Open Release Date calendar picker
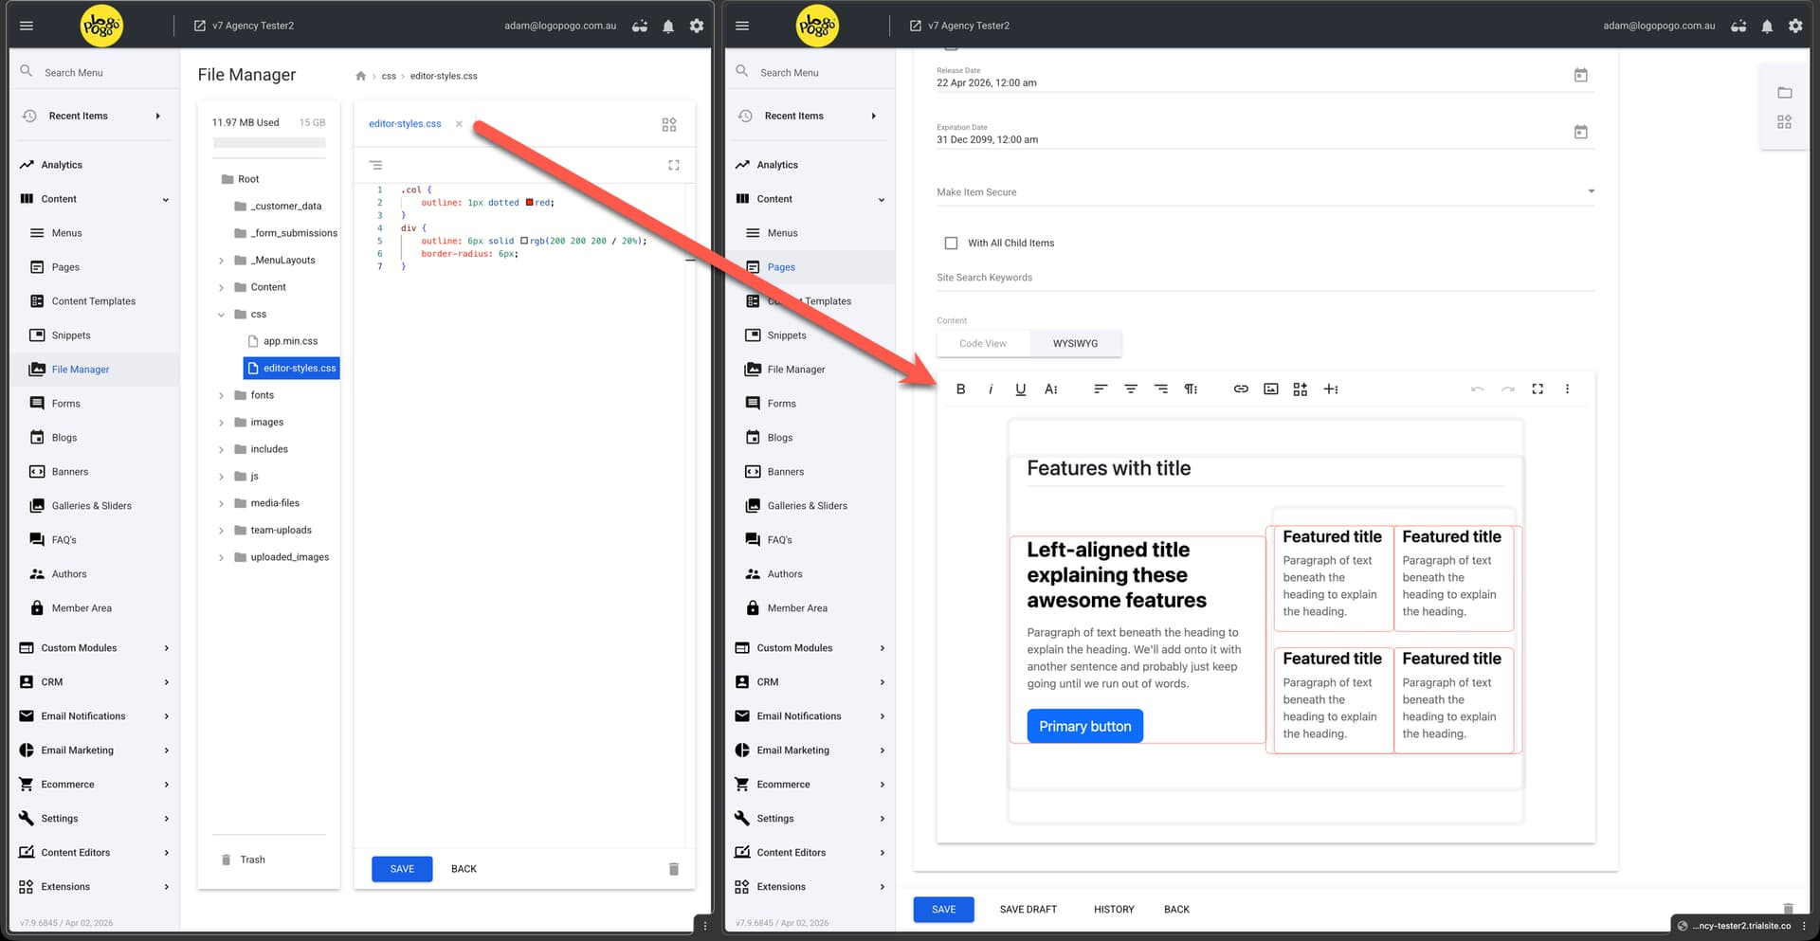The width and height of the screenshot is (1820, 941). click(x=1580, y=75)
